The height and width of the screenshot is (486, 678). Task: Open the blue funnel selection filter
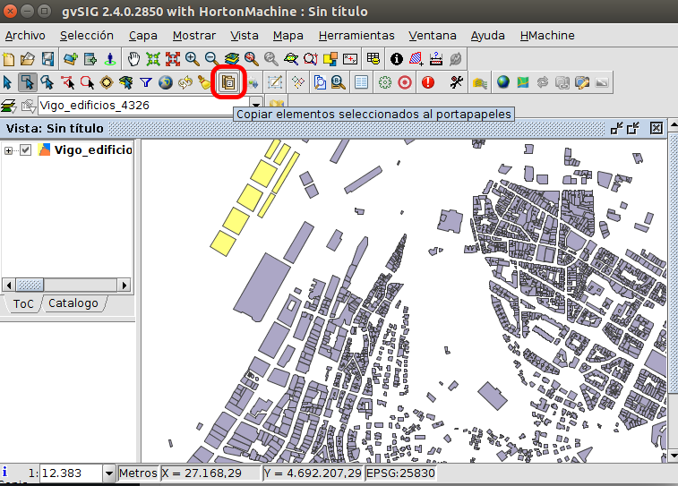tap(145, 82)
